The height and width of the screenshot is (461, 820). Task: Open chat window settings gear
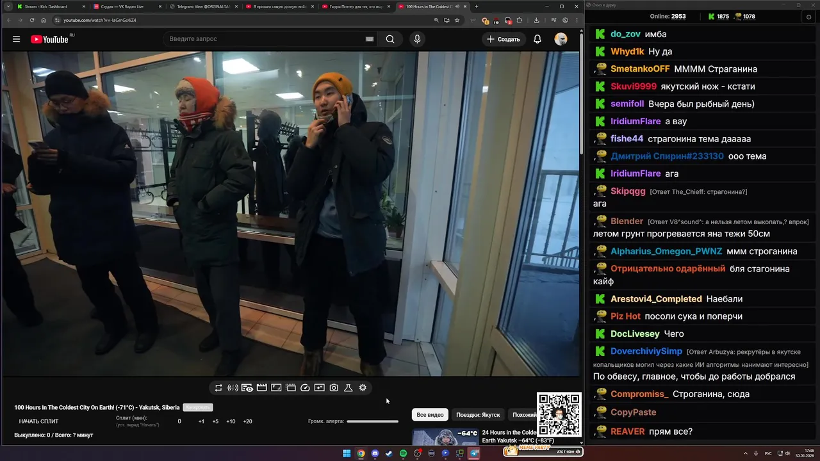tap(808, 17)
